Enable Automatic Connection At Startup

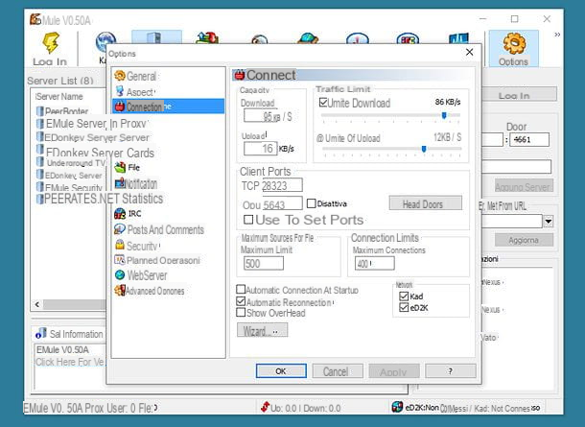(x=241, y=290)
